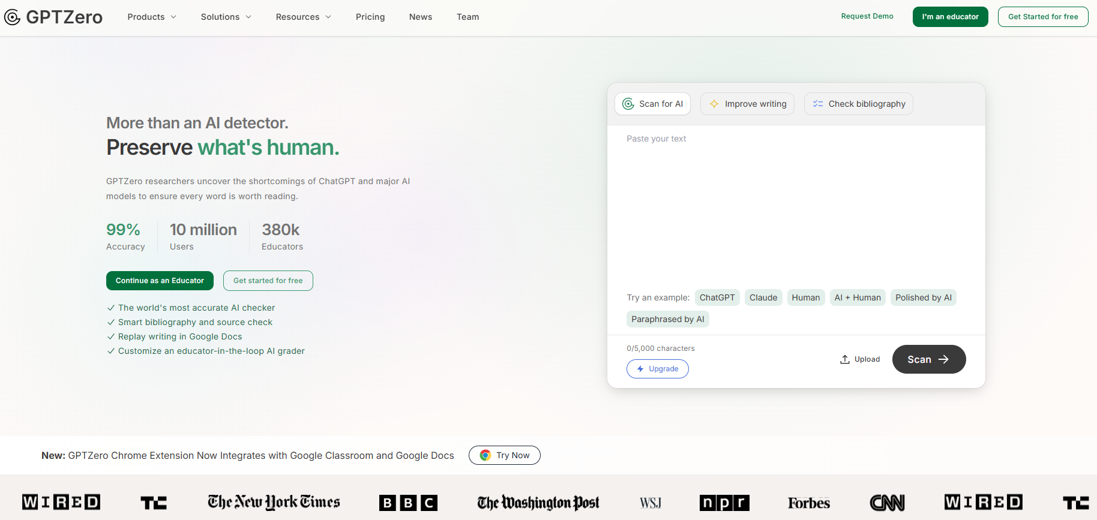This screenshot has height=520, width=1097.
Task: Click the first TechCrunch TC logo
Action: tap(154, 503)
